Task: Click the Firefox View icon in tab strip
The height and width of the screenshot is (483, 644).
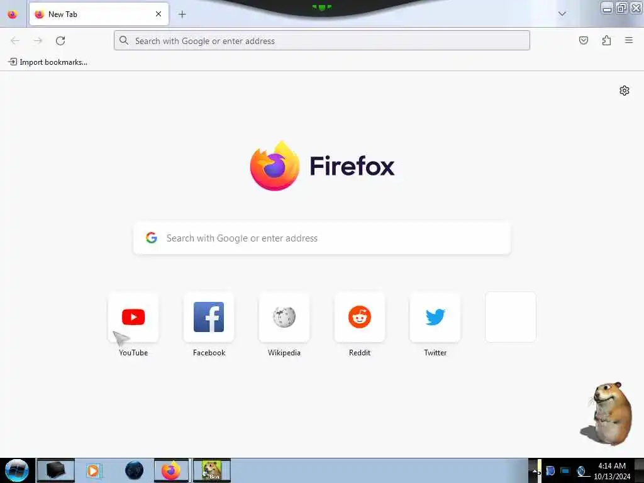Action: pos(13,14)
